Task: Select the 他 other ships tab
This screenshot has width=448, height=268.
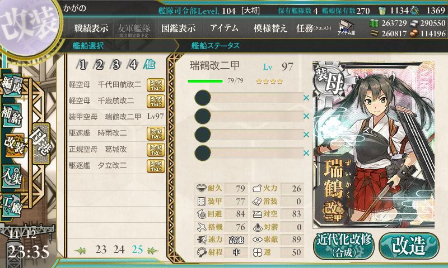Action: [x=150, y=64]
